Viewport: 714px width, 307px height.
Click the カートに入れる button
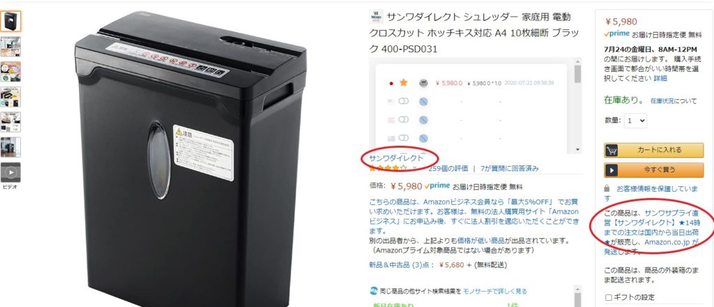654,150
